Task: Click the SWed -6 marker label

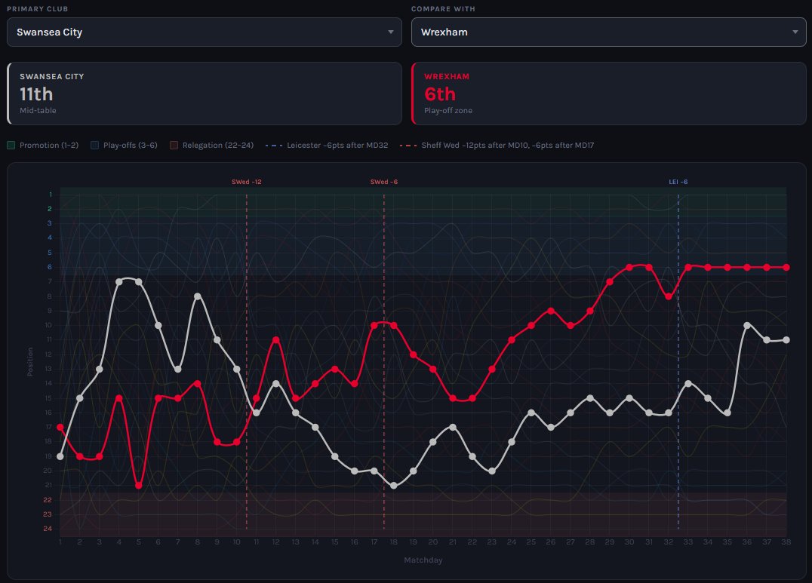Action: (383, 182)
